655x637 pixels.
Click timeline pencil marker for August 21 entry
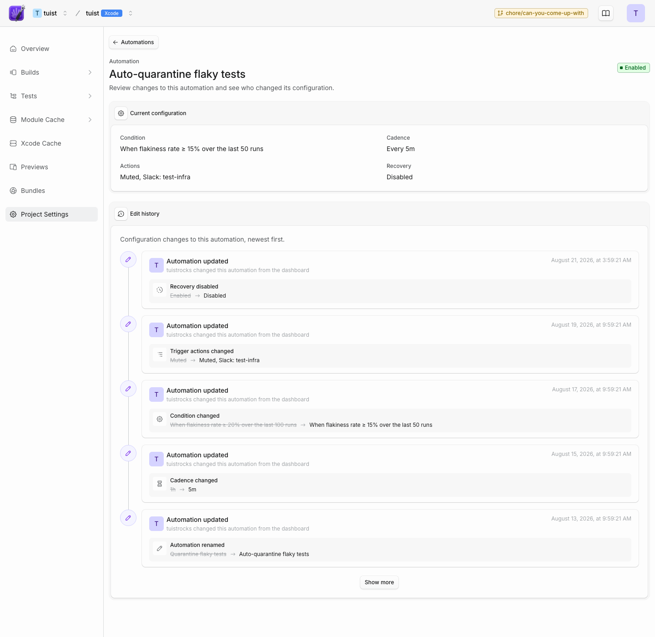(x=128, y=259)
